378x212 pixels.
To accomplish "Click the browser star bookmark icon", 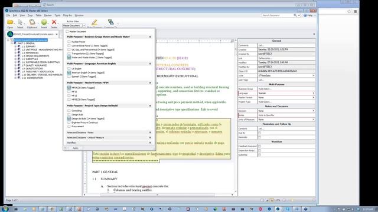I will (349, 11).
